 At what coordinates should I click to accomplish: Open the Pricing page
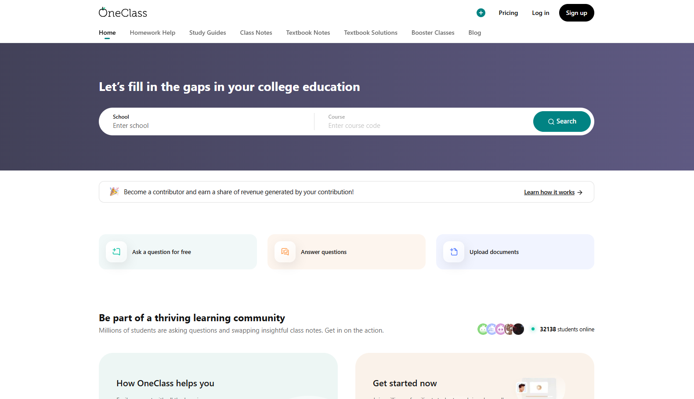(x=508, y=13)
